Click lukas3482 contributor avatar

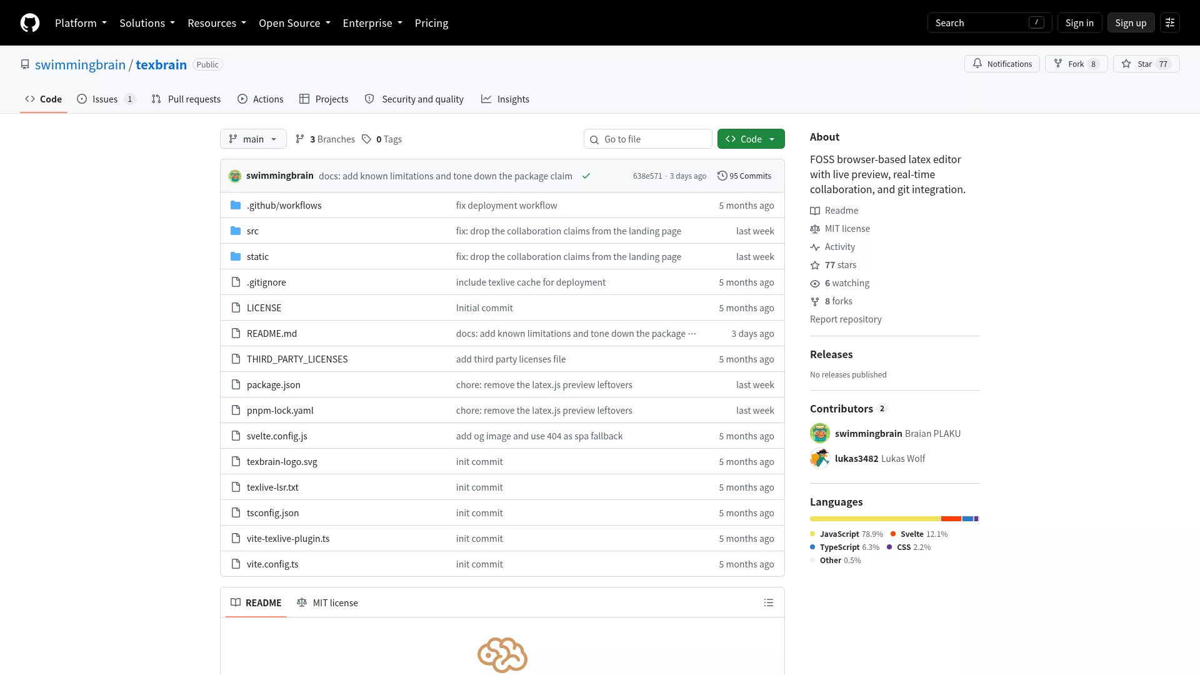(x=820, y=458)
